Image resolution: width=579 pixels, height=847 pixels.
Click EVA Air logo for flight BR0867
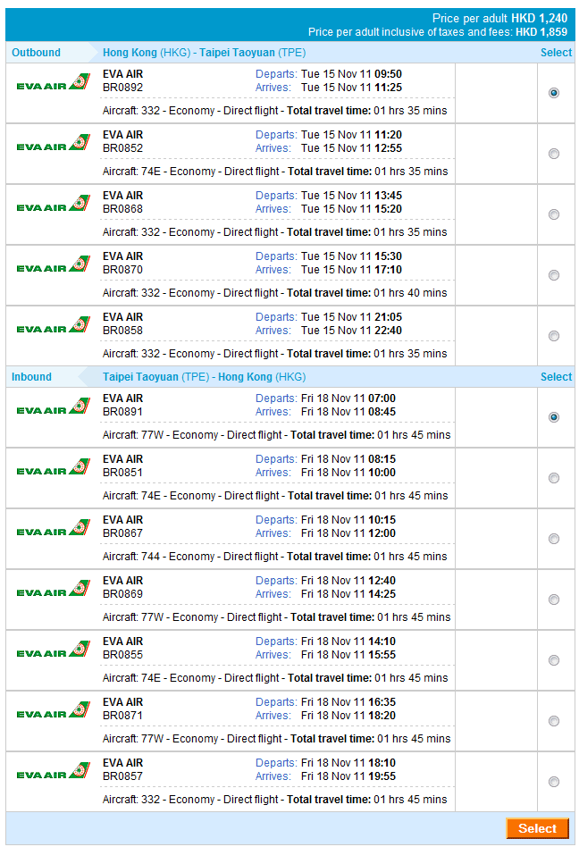pos(53,529)
